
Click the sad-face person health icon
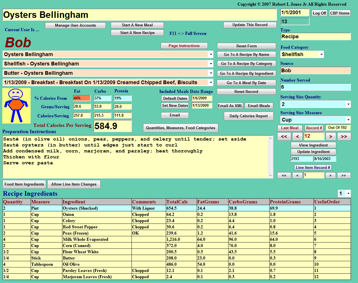pyautogui.click(x=16, y=106)
